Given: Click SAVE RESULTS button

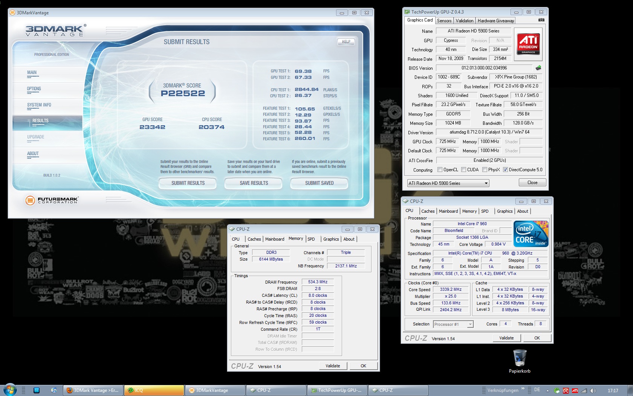Looking at the screenshot, I should click(254, 183).
